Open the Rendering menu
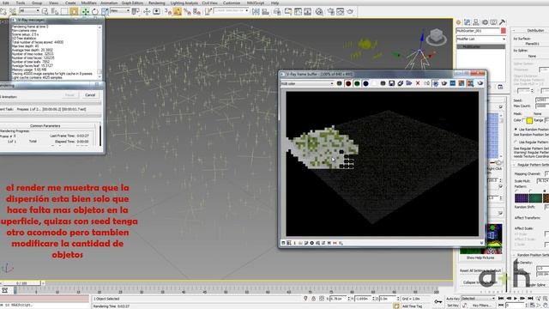Image resolution: width=549 pixels, height=309 pixels. [156, 3]
